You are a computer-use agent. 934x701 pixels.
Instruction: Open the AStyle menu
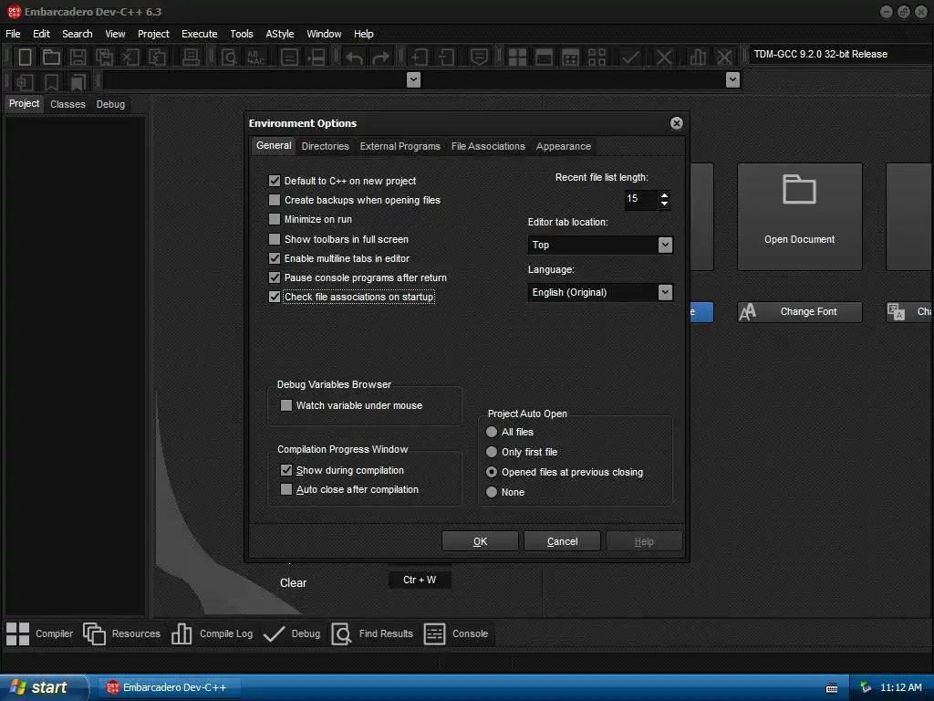coord(279,34)
